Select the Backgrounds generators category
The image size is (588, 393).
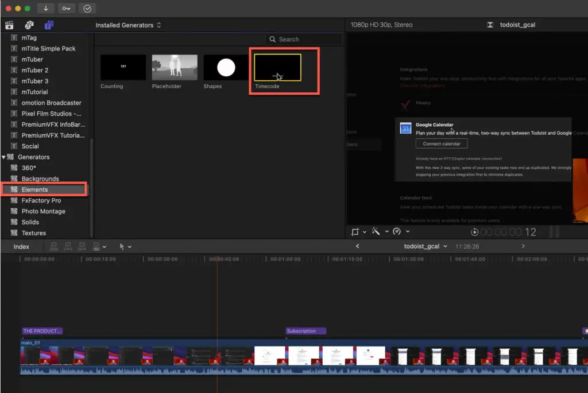(40, 178)
